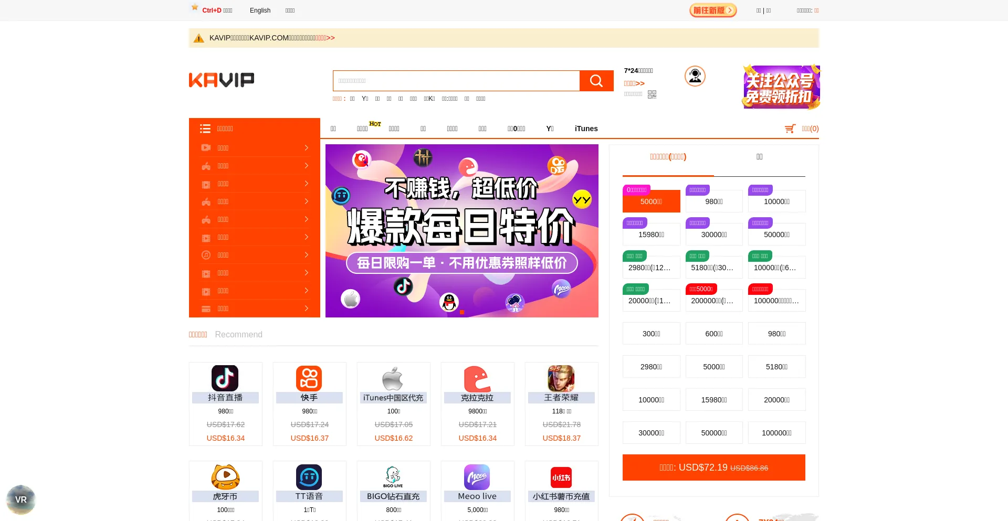Click the cart count (0) link
This screenshot has width=1008, height=521.
click(810, 129)
